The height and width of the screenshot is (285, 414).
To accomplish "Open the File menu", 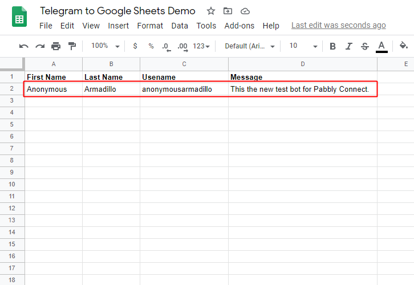I will point(46,26).
